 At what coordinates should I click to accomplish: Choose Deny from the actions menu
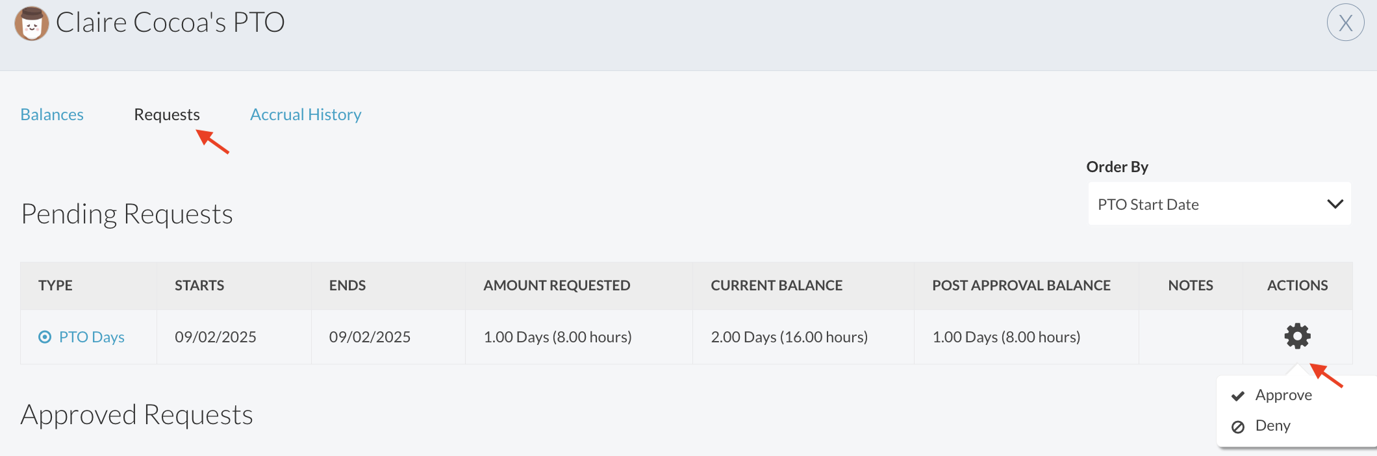(1272, 425)
